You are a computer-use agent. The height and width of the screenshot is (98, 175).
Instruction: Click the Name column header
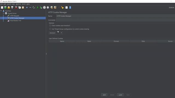[x=62, y=41]
